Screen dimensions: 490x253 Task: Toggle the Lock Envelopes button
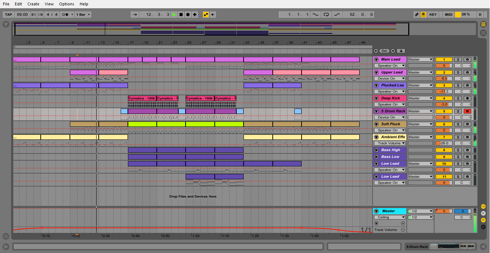pyautogui.click(x=400, y=51)
